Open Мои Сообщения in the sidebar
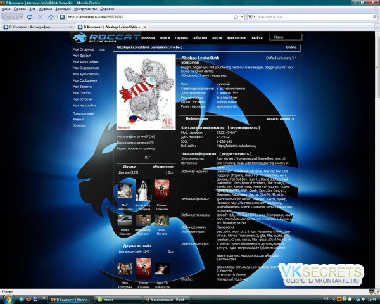This screenshot has height=304, width=380. pyautogui.click(x=85, y=80)
